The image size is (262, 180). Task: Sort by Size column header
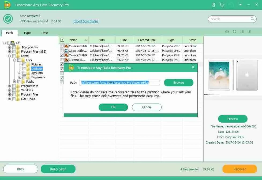124,40
